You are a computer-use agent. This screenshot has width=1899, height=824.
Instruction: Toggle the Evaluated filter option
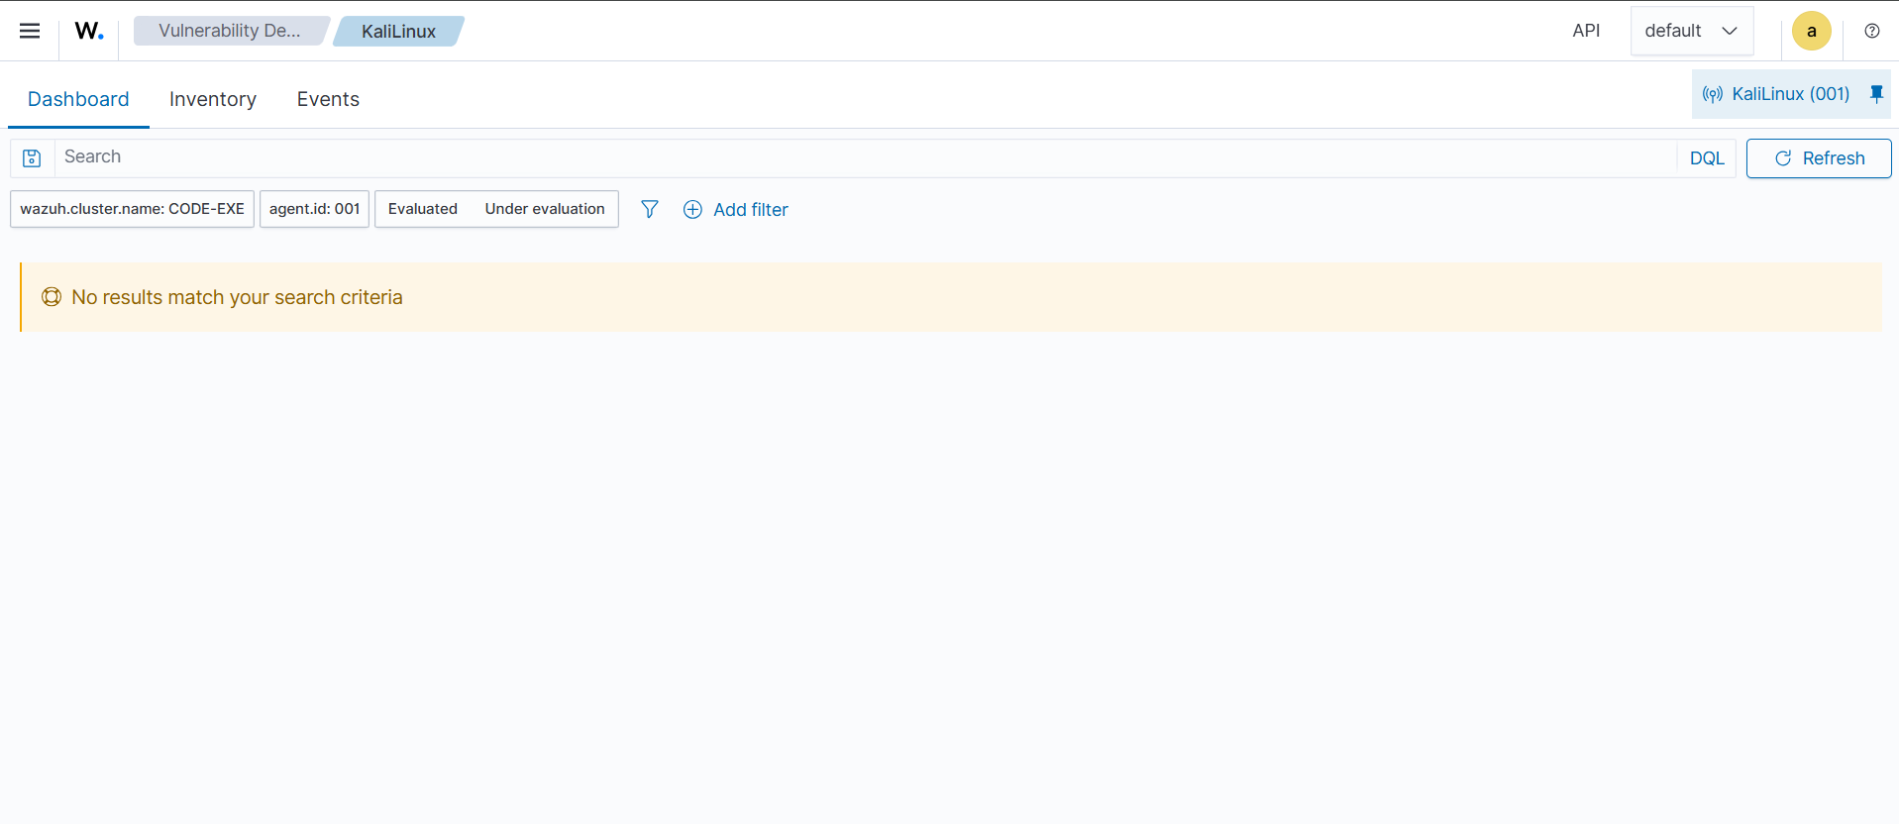coord(423,209)
